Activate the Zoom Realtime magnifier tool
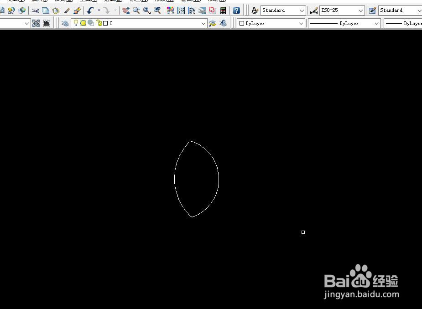 click(x=136, y=10)
